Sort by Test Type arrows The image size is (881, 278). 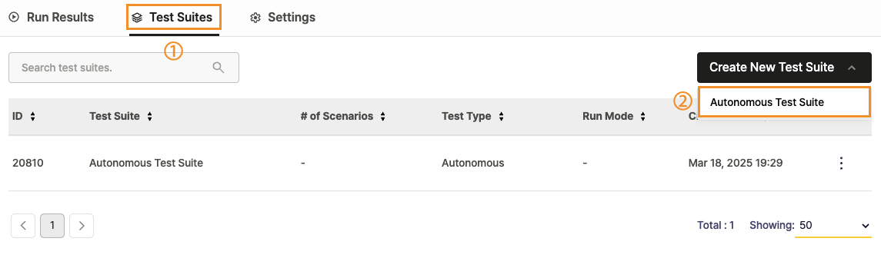point(501,117)
